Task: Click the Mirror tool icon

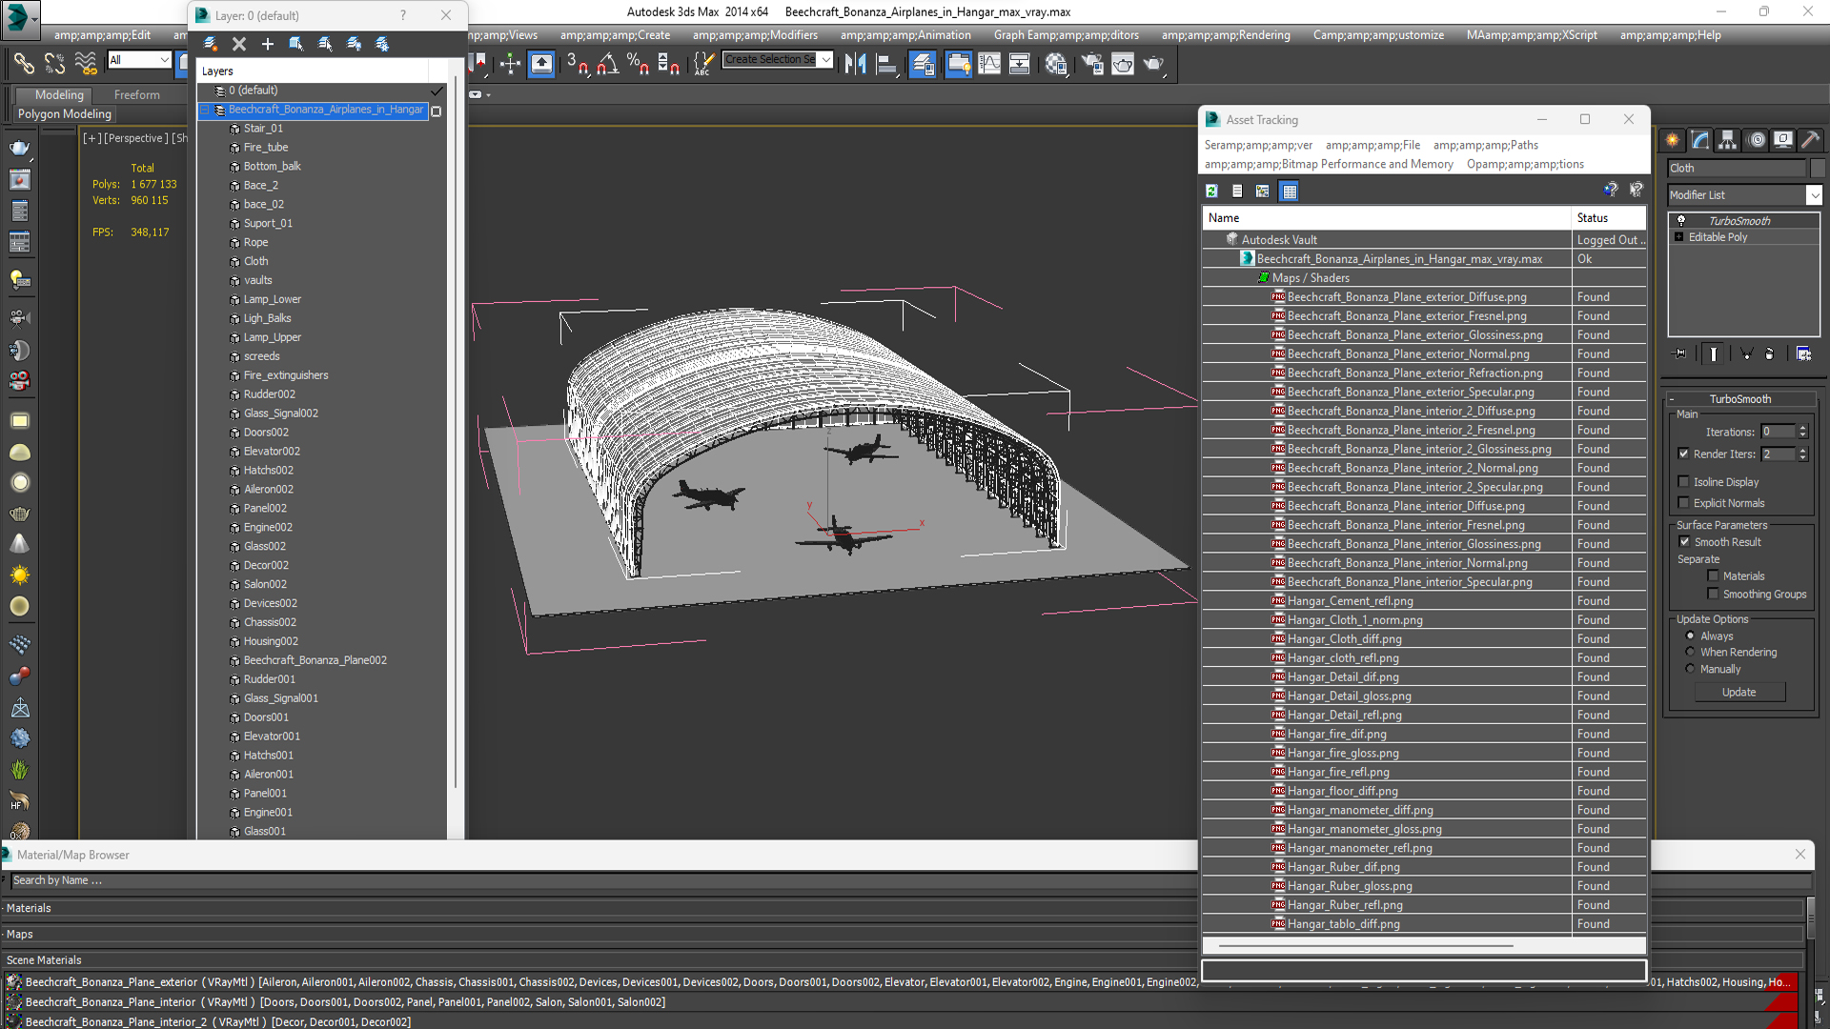Action: tap(855, 64)
